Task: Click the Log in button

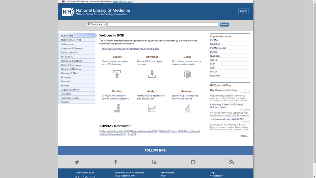Action: coord(244,11)
